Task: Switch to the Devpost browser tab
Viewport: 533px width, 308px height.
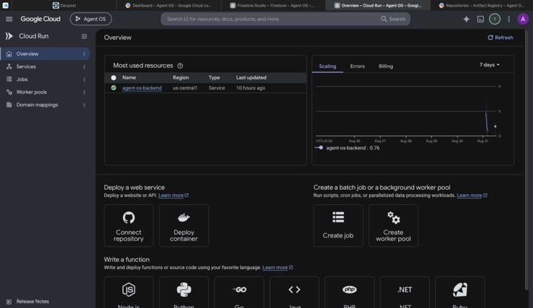Action: coord(64,5)
